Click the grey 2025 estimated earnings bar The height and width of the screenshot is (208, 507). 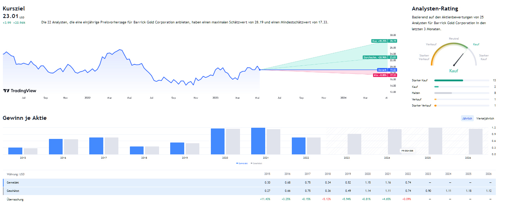point(435,141)
